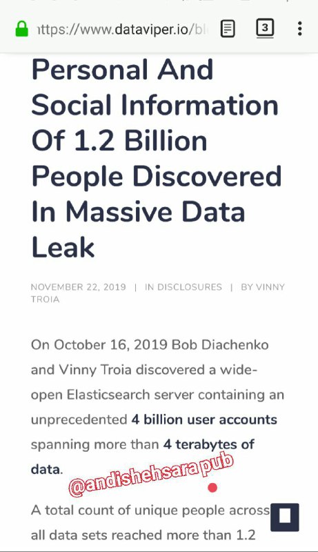This screenshot has width=318, height=552.
Task: Tap the @andishehsara pub watermark
Action: click(x=151, y=475)
